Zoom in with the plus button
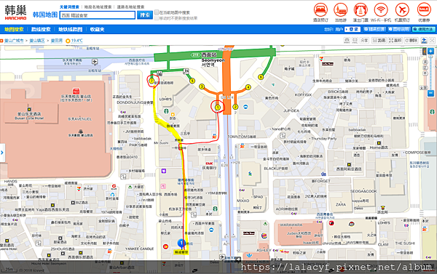437x274 pixels. (430, 51)
